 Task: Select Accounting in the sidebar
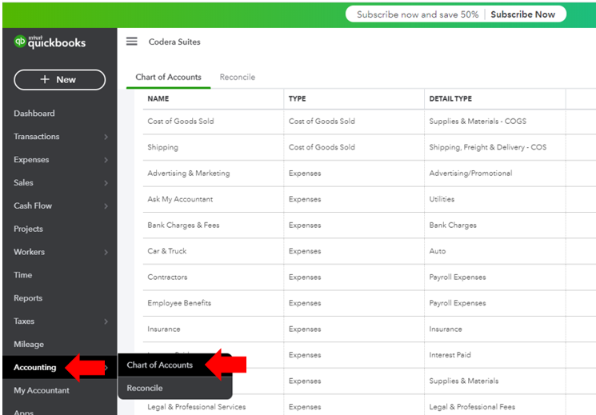click(x=35, y=367)
